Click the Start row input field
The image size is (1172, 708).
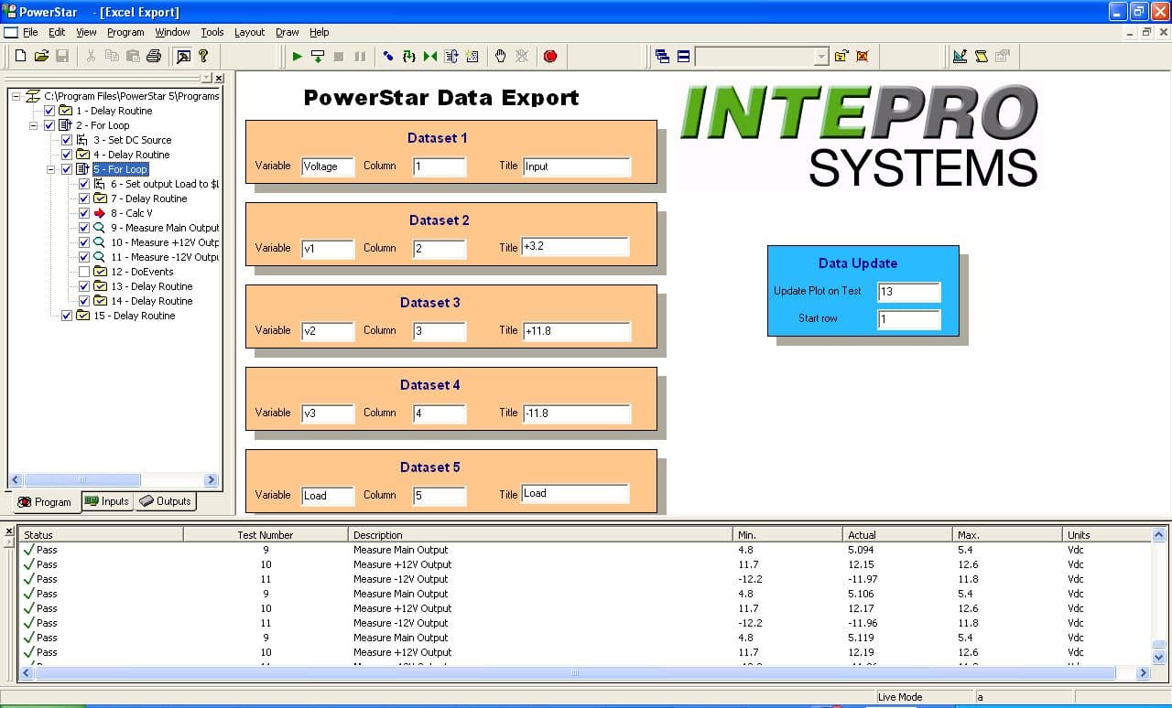point(908,319)
